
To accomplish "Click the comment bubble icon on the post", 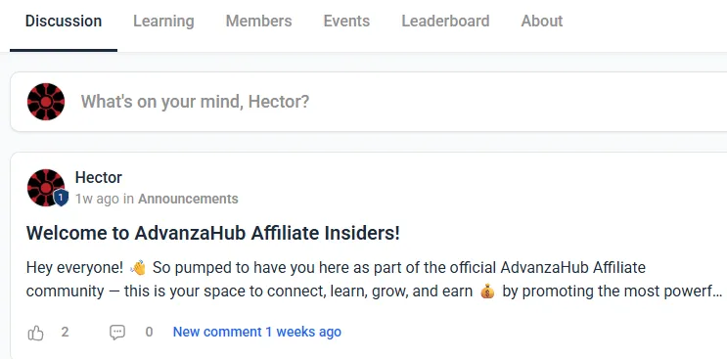I will click(117, 333).
